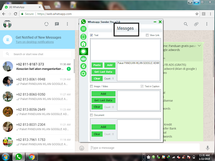Screen dimensions: 215x161
Task: Click the volume icon in the system tray
Action: click(178, 157)
